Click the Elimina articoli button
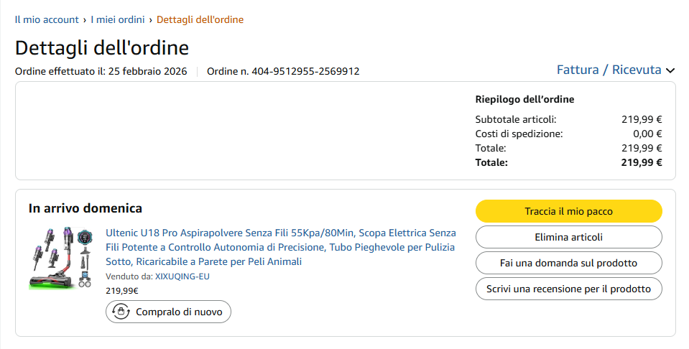Screen dimensions: 689x349 [x=568, y=237]
